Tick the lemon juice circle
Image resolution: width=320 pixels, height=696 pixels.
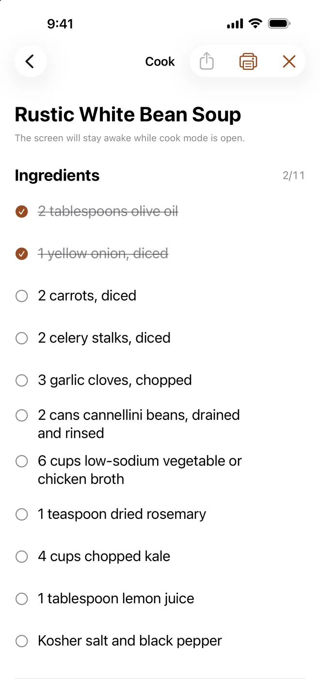(x=22, y=599)
